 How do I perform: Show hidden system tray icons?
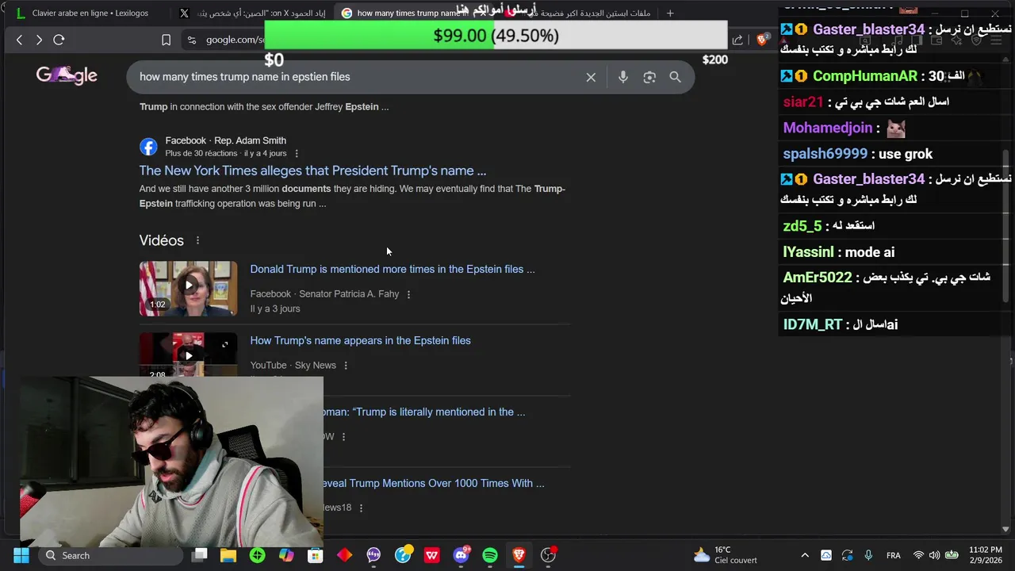[x=805, y=555]
